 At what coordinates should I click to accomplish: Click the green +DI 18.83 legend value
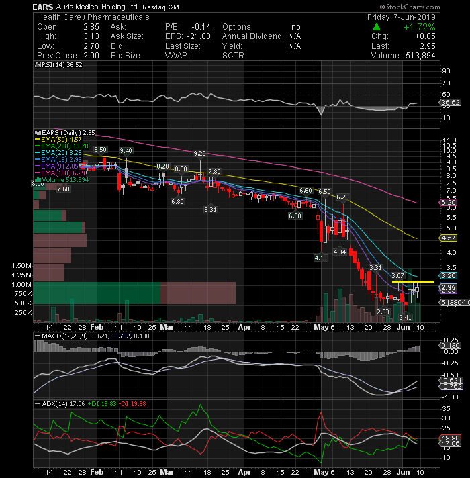click(x=102, y=404)
